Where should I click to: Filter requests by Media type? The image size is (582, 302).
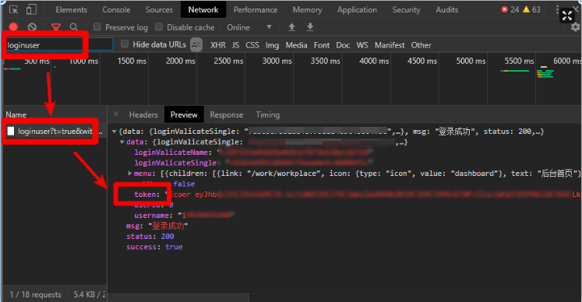(x=296, y=45)
